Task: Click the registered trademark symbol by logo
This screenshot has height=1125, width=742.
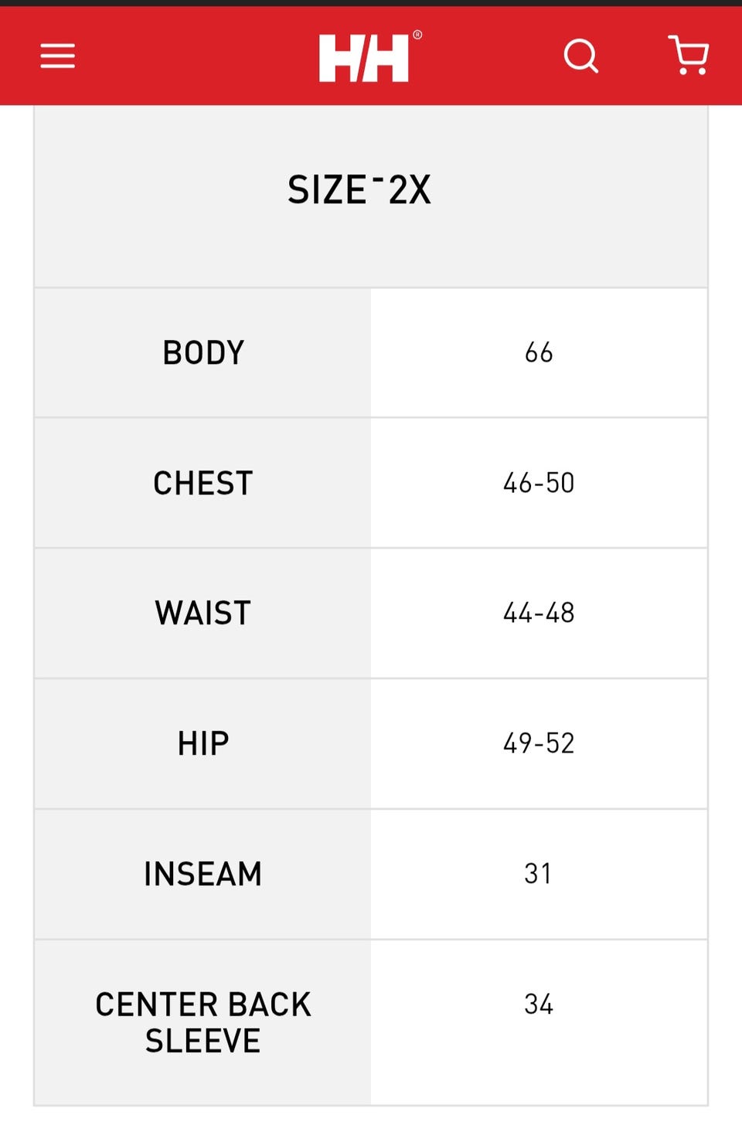Action: point(417,35)
